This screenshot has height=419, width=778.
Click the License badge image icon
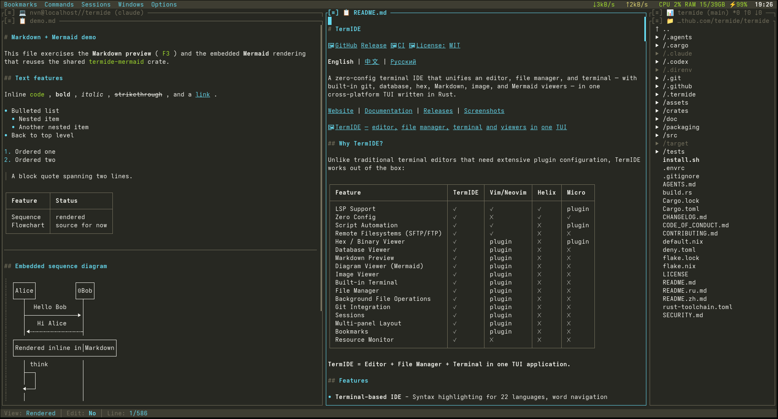[412, 45]
